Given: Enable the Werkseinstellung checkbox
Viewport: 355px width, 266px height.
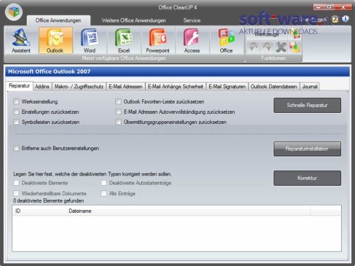Looking at the screenshot, I should [x=16, y=102].
